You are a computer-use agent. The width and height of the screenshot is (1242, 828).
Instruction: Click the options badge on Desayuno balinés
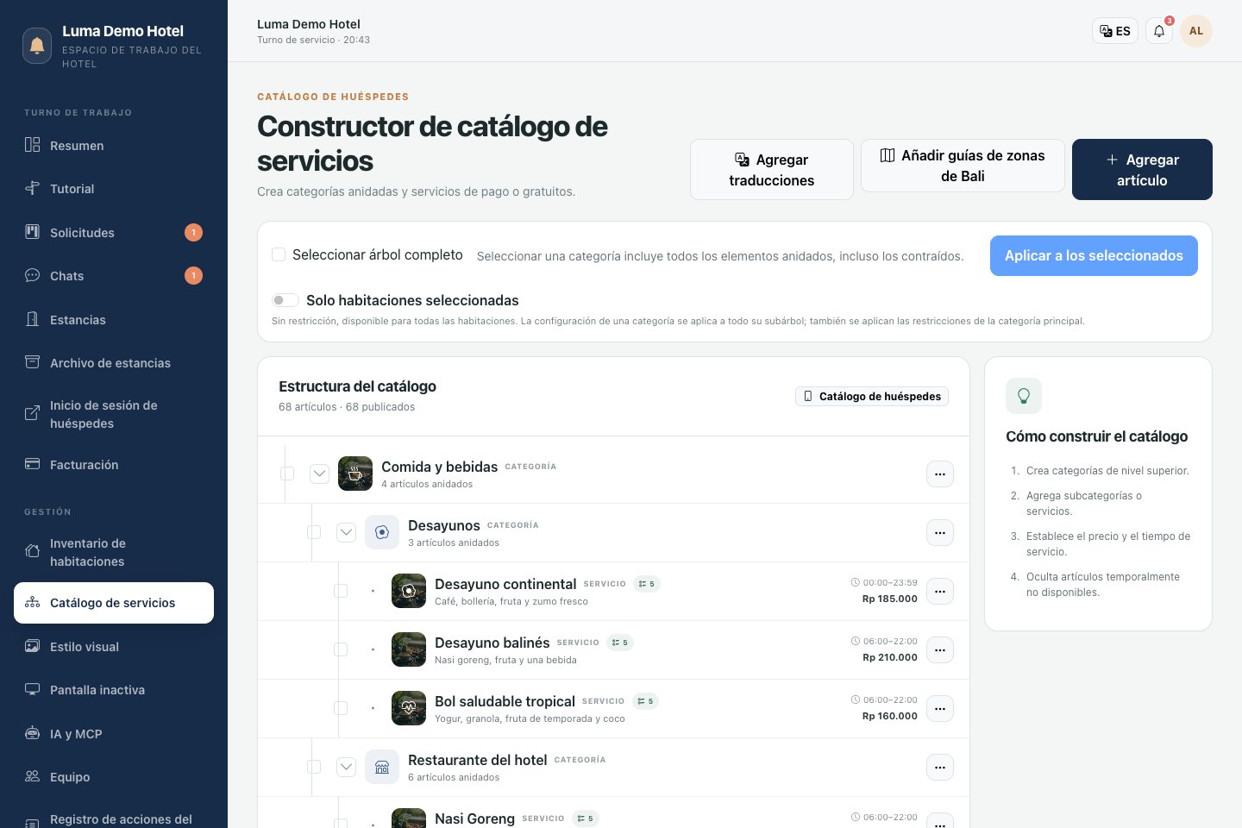[620, 643]
